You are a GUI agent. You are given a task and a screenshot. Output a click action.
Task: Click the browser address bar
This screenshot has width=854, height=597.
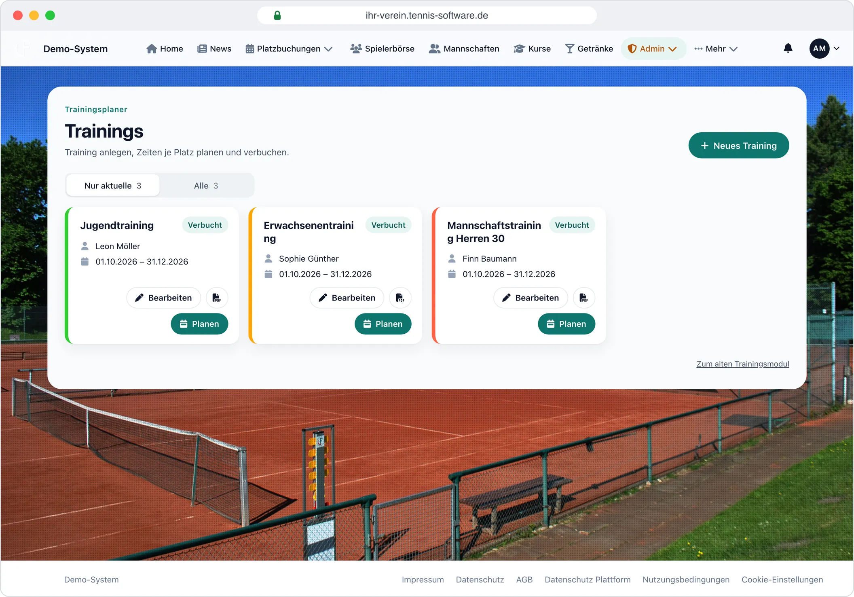coord(427,15)
